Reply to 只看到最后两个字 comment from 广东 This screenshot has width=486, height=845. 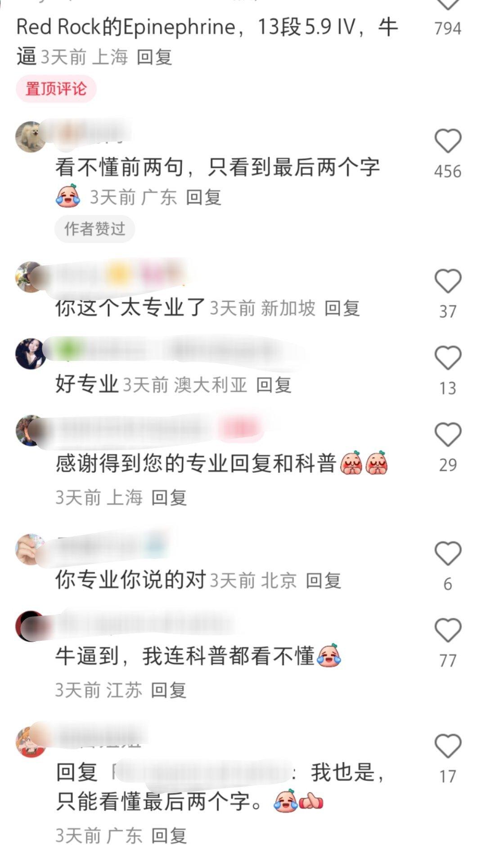tap(203, 197)
